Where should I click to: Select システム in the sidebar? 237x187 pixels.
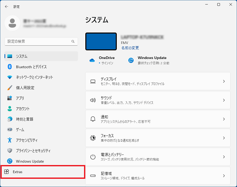(41, 56)
